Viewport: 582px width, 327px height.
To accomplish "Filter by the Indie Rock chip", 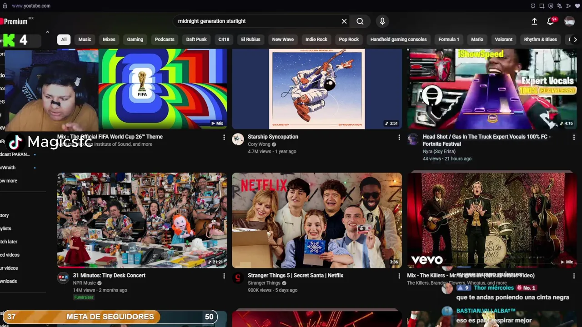I will tap(316, 40).
